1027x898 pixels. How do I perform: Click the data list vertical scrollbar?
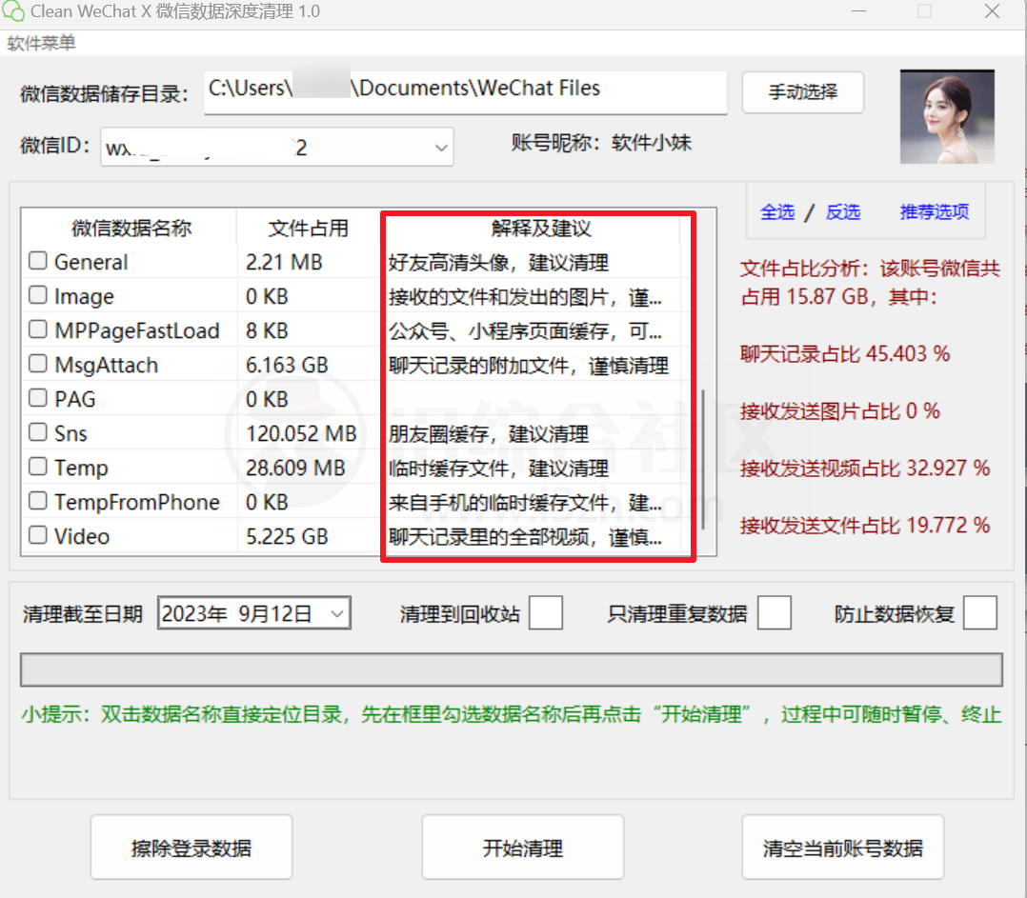[703, 459]
